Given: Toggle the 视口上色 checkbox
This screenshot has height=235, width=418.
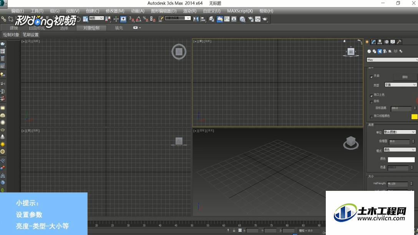Looking at the screenshot, I should tap(372, 96).
